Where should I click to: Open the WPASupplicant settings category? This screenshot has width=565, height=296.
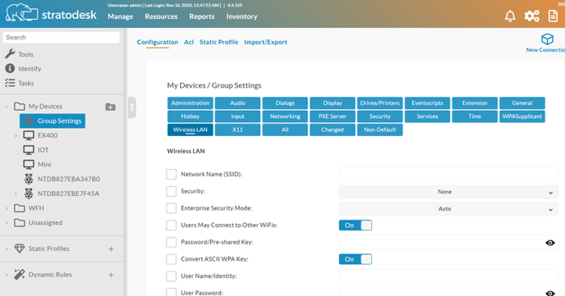(x=522, y=116)
